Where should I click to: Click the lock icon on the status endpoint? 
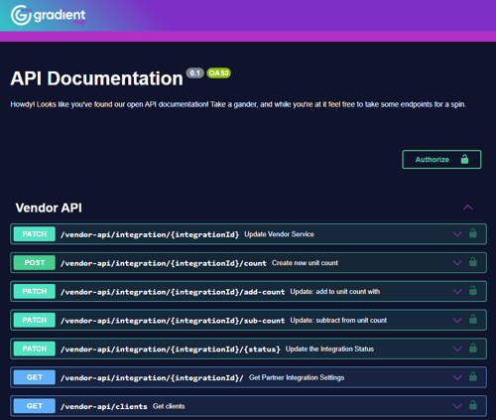pos(473,348)
